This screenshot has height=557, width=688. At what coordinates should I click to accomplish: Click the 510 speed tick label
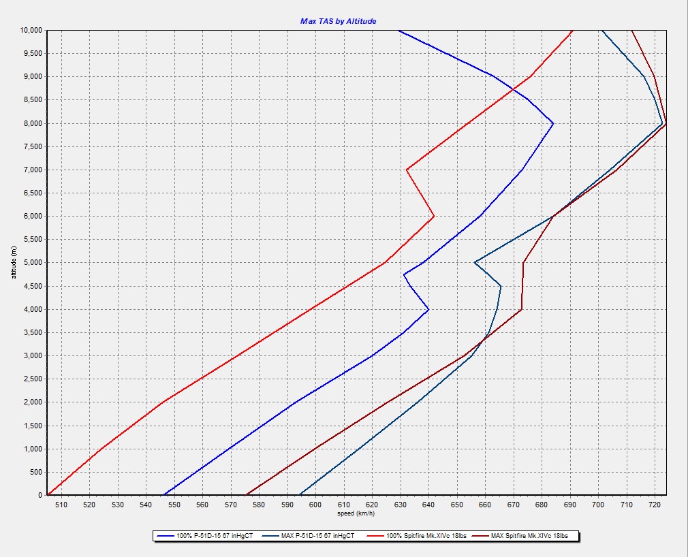pos(61,505)
